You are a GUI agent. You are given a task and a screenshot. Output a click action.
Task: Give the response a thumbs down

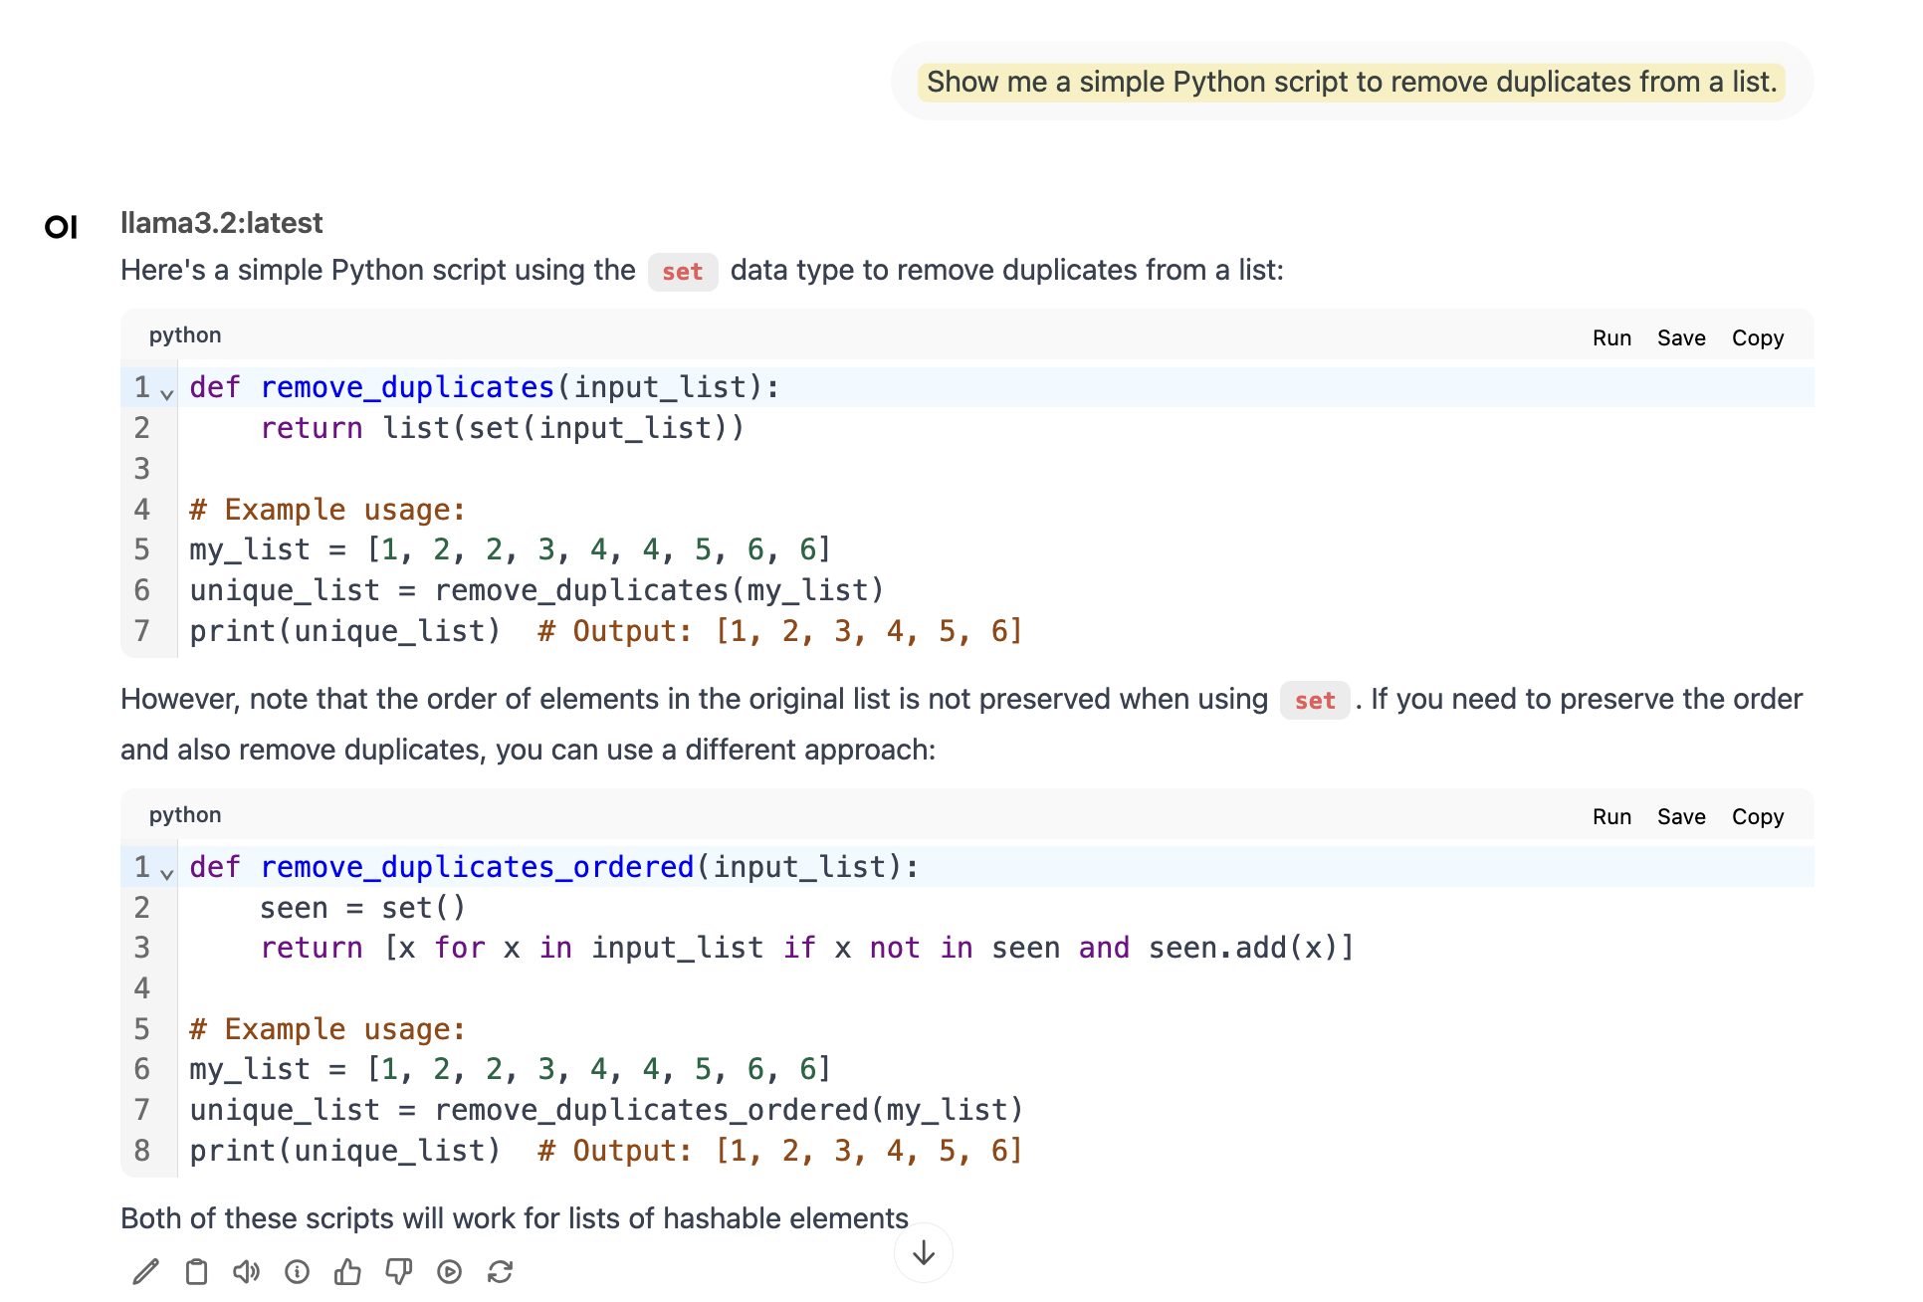[398, 1271]
